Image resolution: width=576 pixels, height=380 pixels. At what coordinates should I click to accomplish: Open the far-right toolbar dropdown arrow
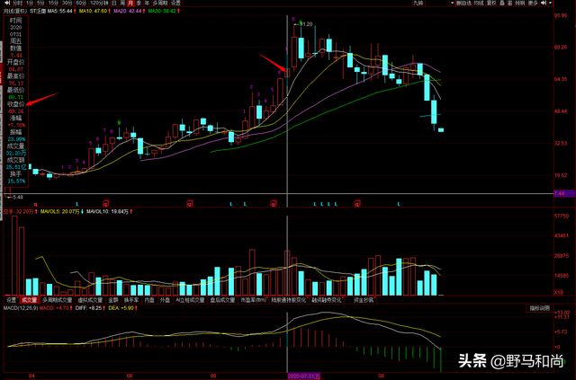point(550,3)
